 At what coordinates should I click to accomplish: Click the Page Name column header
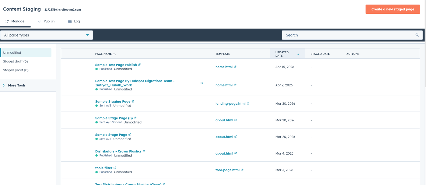(103, 54)
